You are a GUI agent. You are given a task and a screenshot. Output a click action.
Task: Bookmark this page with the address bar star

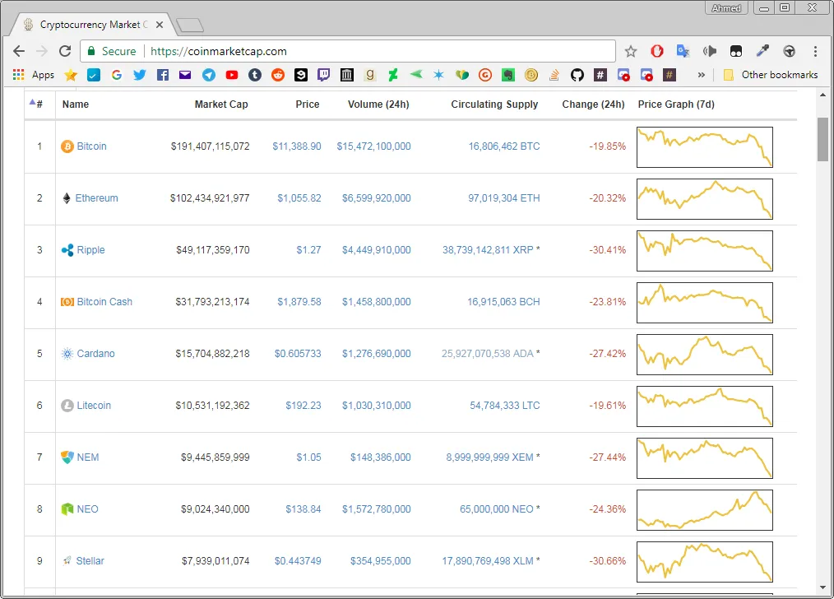[x=631, y=51]
